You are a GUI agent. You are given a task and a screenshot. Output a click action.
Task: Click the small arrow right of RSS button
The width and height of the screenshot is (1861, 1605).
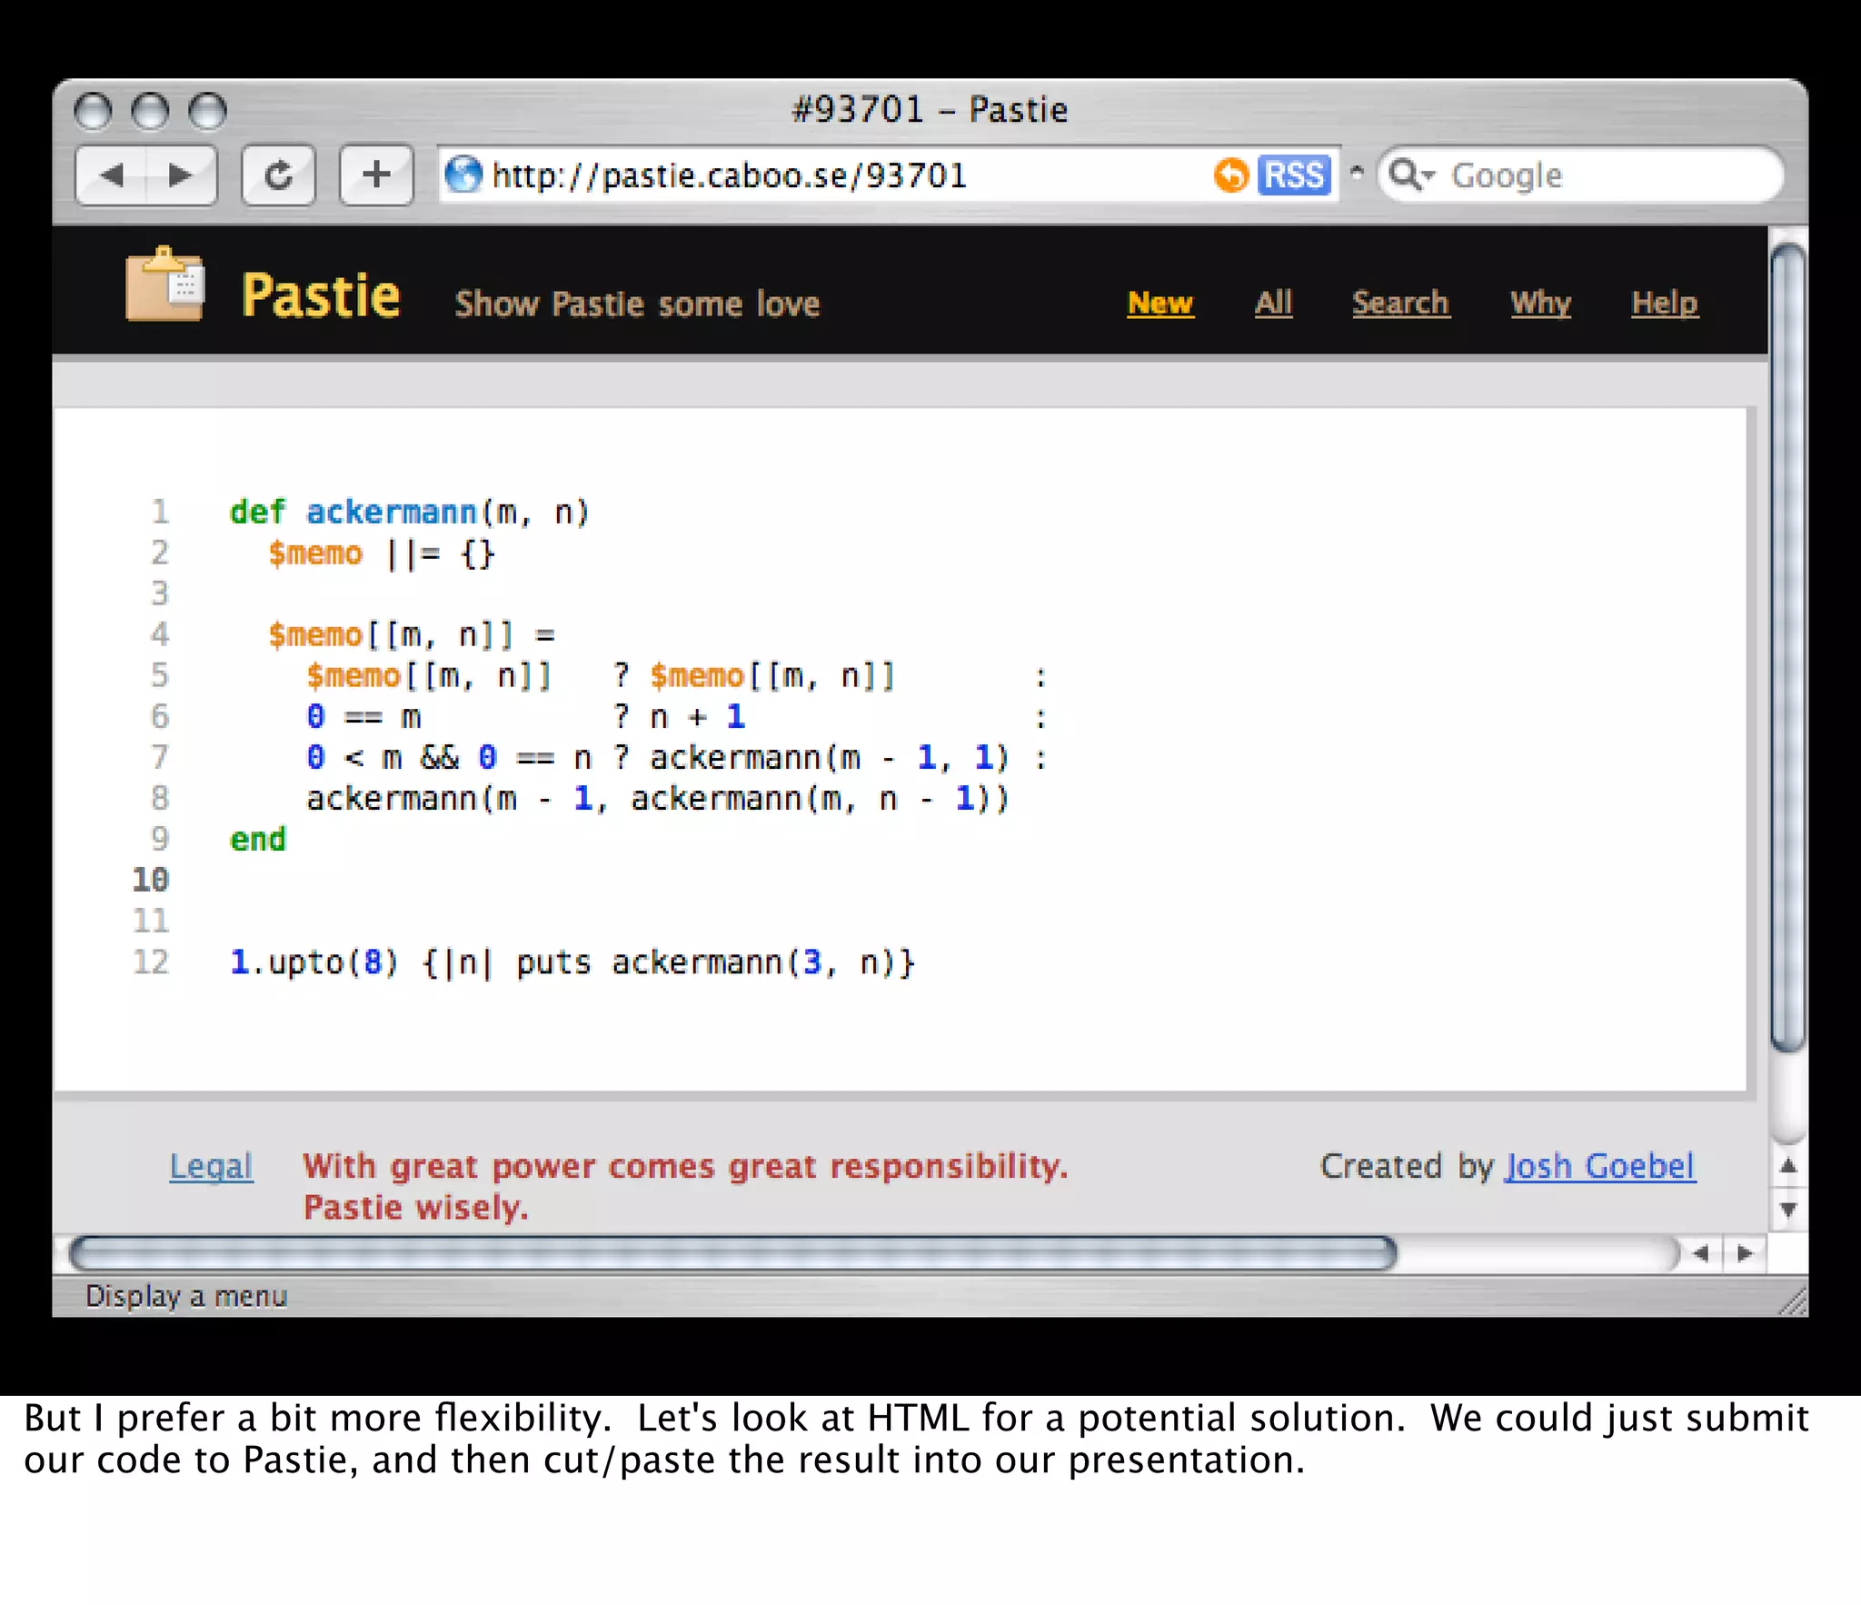tap(1357, 171)
